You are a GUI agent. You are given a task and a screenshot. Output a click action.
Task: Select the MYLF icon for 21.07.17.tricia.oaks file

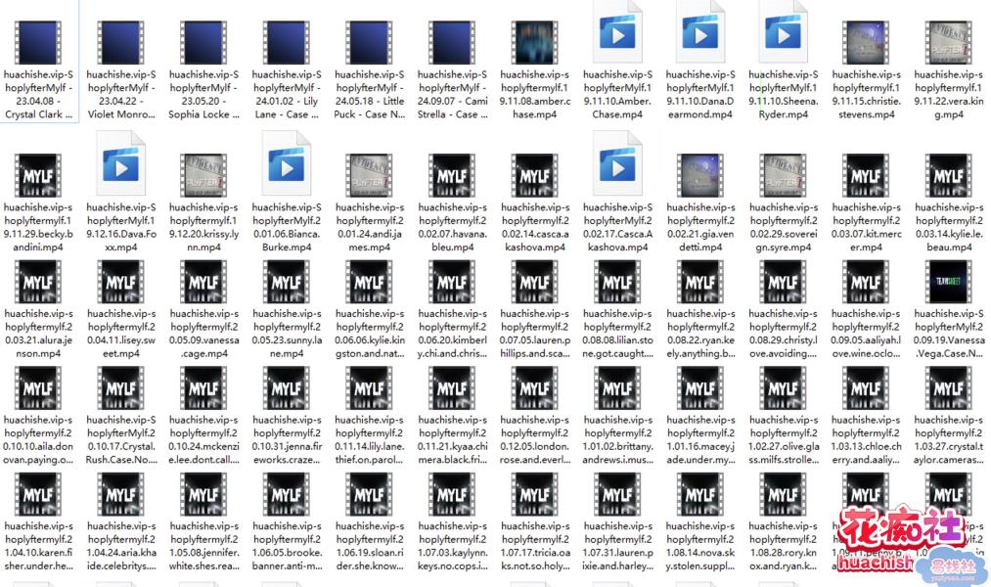click(535, 494)
